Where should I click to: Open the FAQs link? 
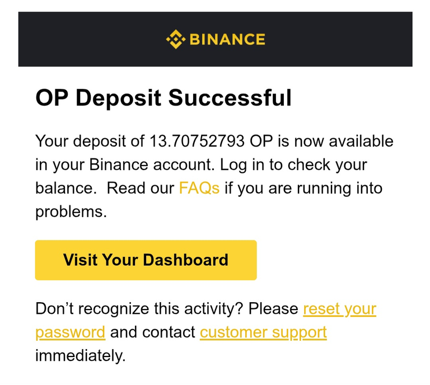[x=199, y=188]
